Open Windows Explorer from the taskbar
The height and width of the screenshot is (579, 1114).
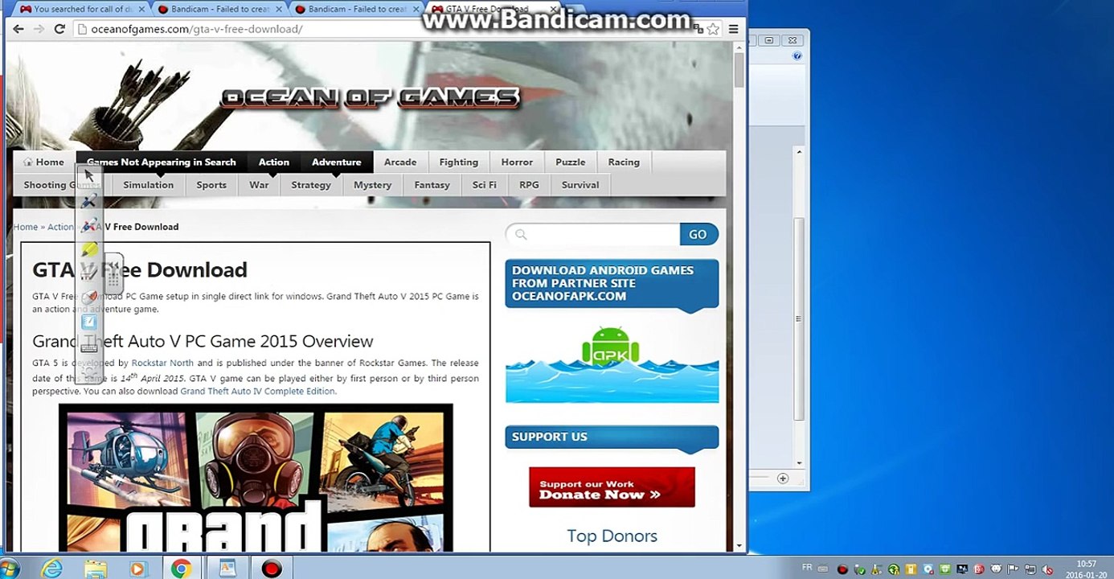(96, 569)
